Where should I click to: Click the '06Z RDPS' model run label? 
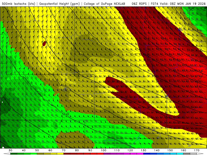point(139,4)
